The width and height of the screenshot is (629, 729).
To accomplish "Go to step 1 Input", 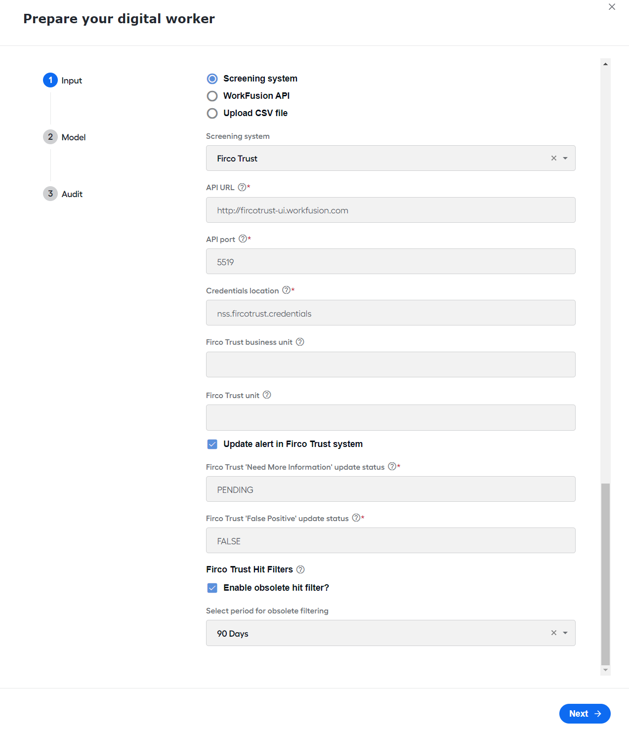I will tap(63, 80).
